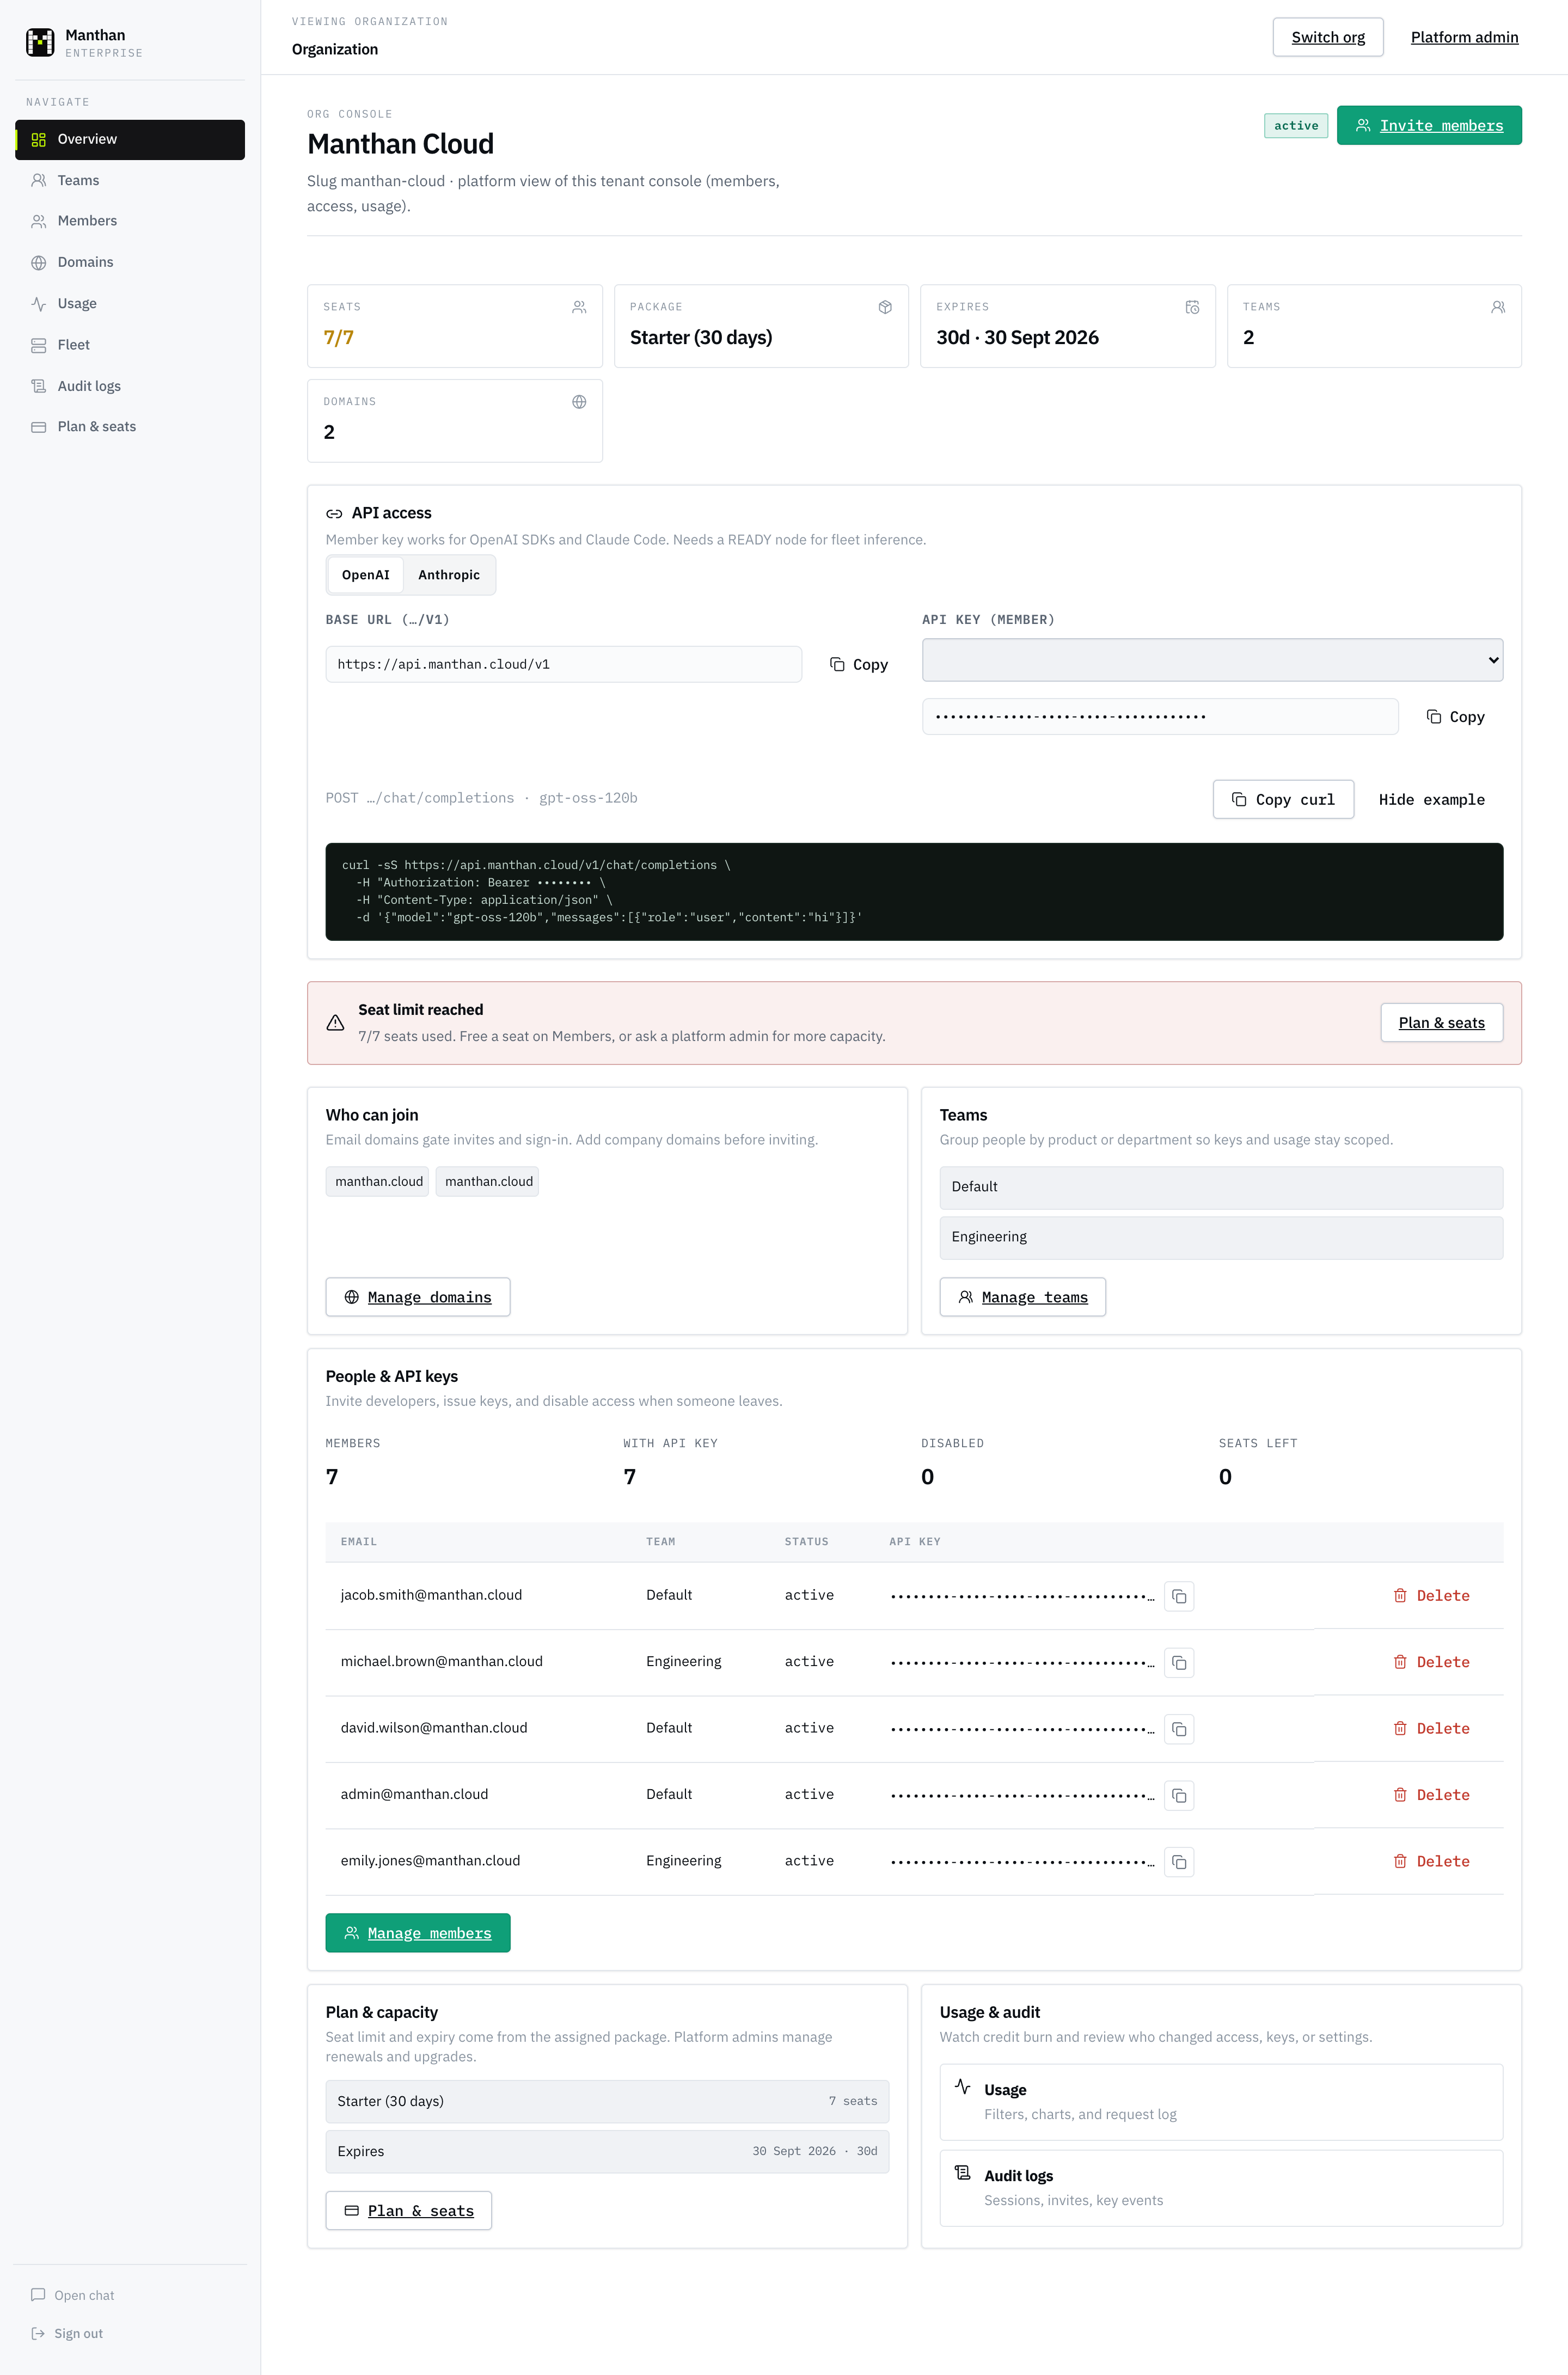Copy jacob.smith@manthan.cloud API key icon
This screenshot has width=1568, height=2375.
click(x=1179, y=1596)
